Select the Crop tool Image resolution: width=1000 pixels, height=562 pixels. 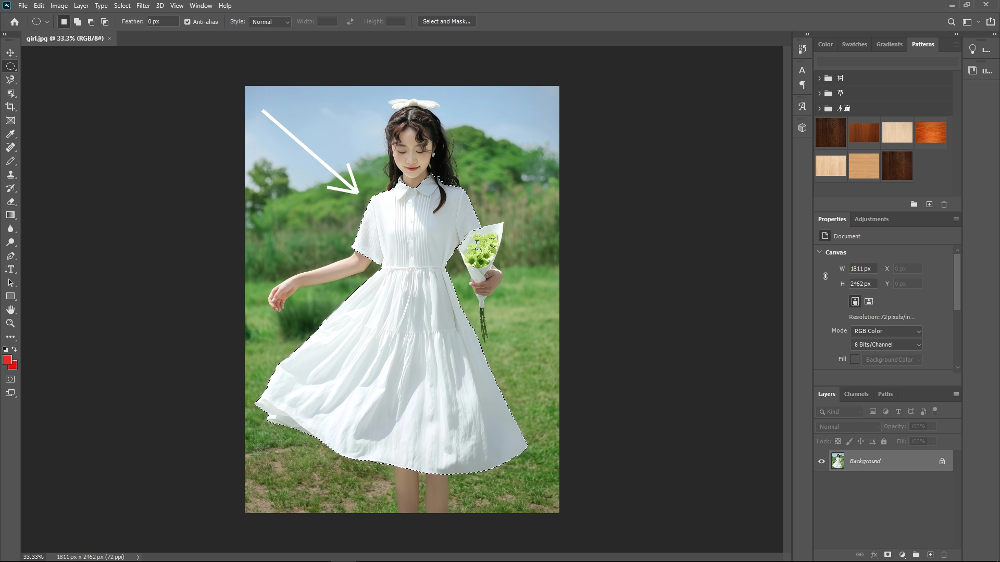pyautogui.click(x=10, y=107)
